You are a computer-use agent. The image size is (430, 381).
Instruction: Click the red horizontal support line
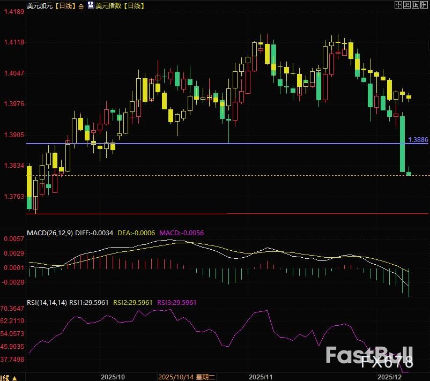(214, 213)
